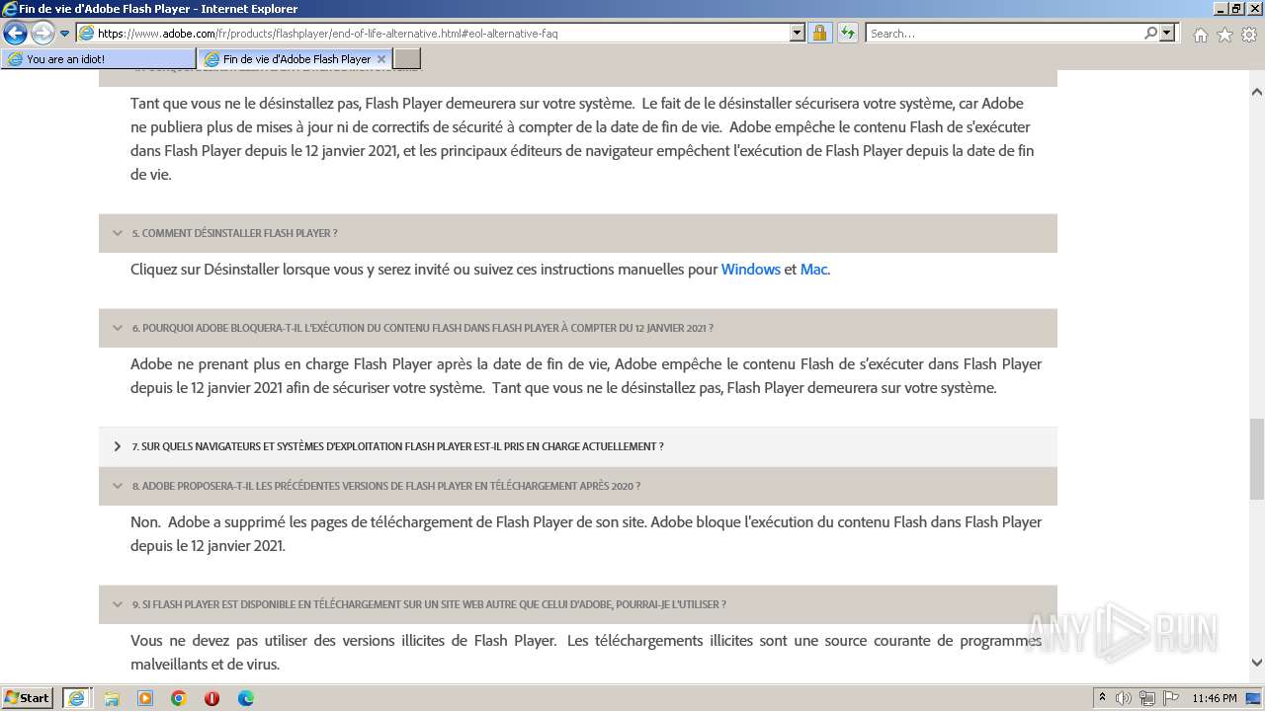The width and height of the screenshot is (1265, 711).
Task: Open the Home icon
Action: (x=1200, y=35)
